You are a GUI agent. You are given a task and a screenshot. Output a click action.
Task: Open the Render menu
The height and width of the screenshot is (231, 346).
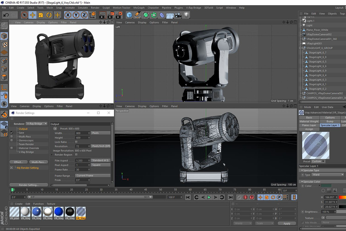(95, 8)
